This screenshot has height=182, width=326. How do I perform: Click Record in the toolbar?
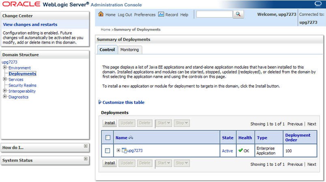coord(172,15)
